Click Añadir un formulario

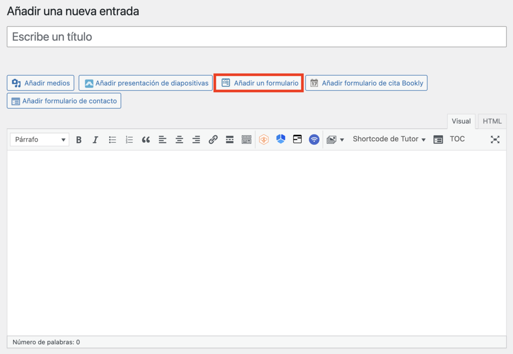click(258, 83)
